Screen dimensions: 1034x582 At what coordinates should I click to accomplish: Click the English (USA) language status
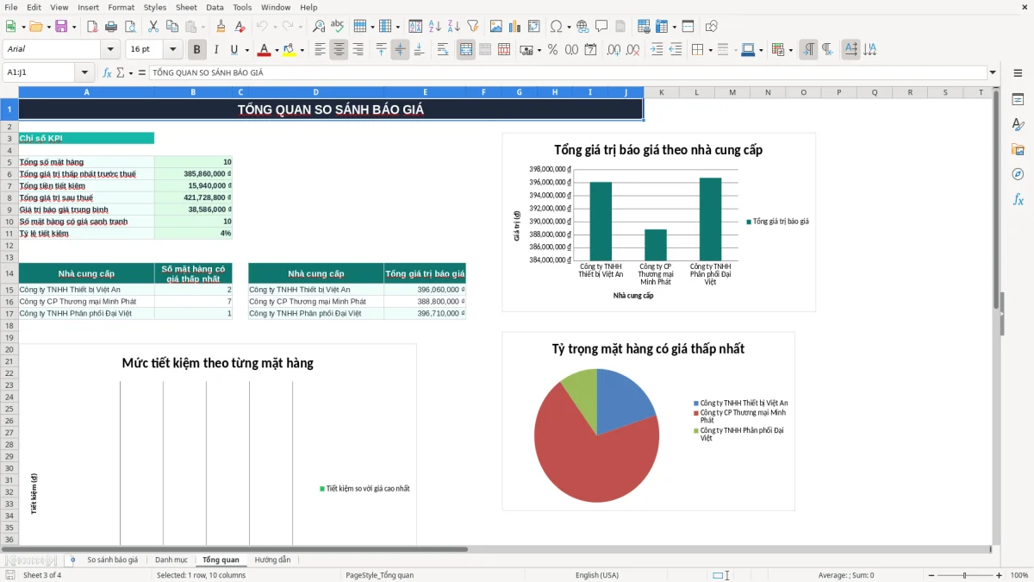(597, 575)
